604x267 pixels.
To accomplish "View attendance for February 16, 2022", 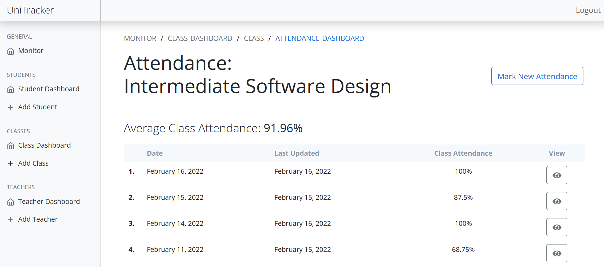I will pyautogui.click(x=556, y=175).
